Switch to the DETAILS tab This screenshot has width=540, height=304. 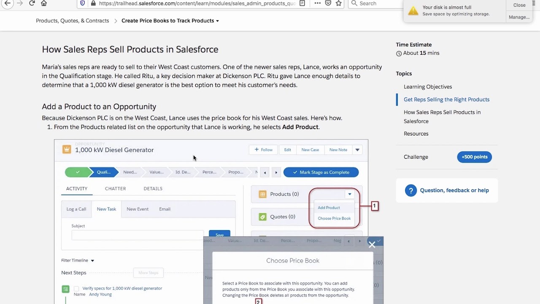tap(153, 189)
